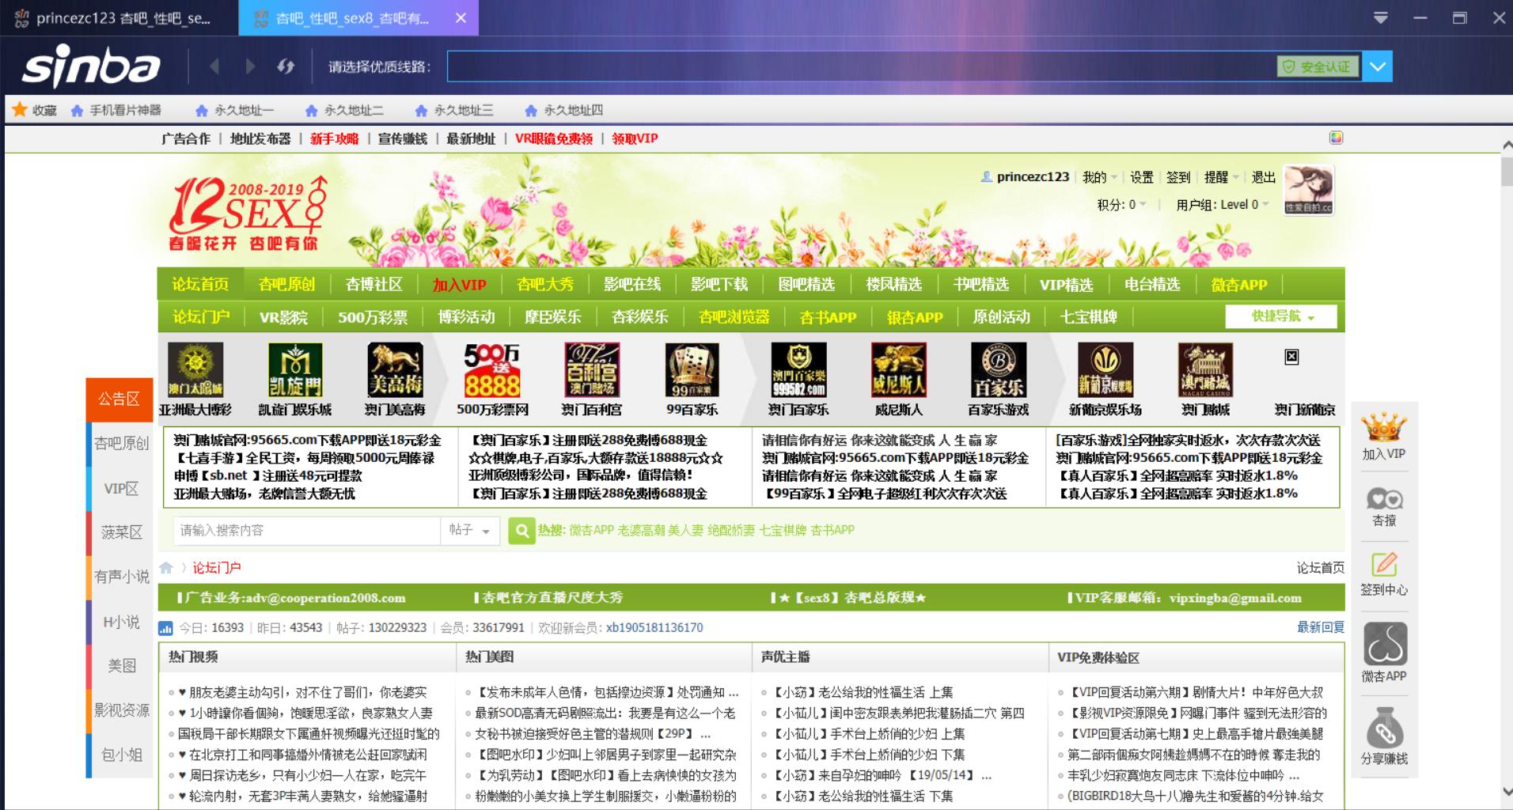The width and height of the screenshot is (1513, 810).
Task: Select 七宝棋牌 in the second navigation row
Action: (x=1089, y=317)
